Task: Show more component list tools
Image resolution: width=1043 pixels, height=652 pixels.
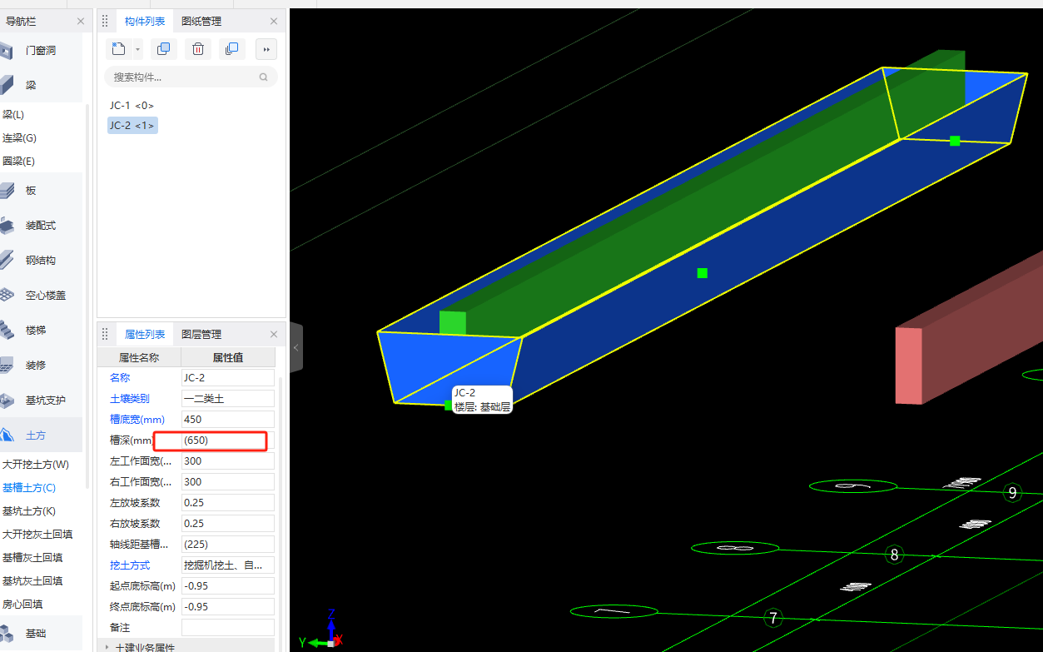Action: point(266,49)
